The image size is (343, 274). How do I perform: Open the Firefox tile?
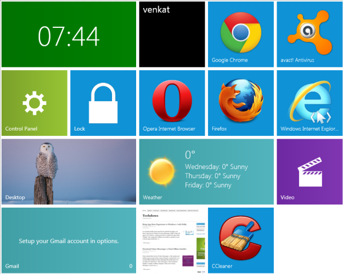tap(241, 103)
